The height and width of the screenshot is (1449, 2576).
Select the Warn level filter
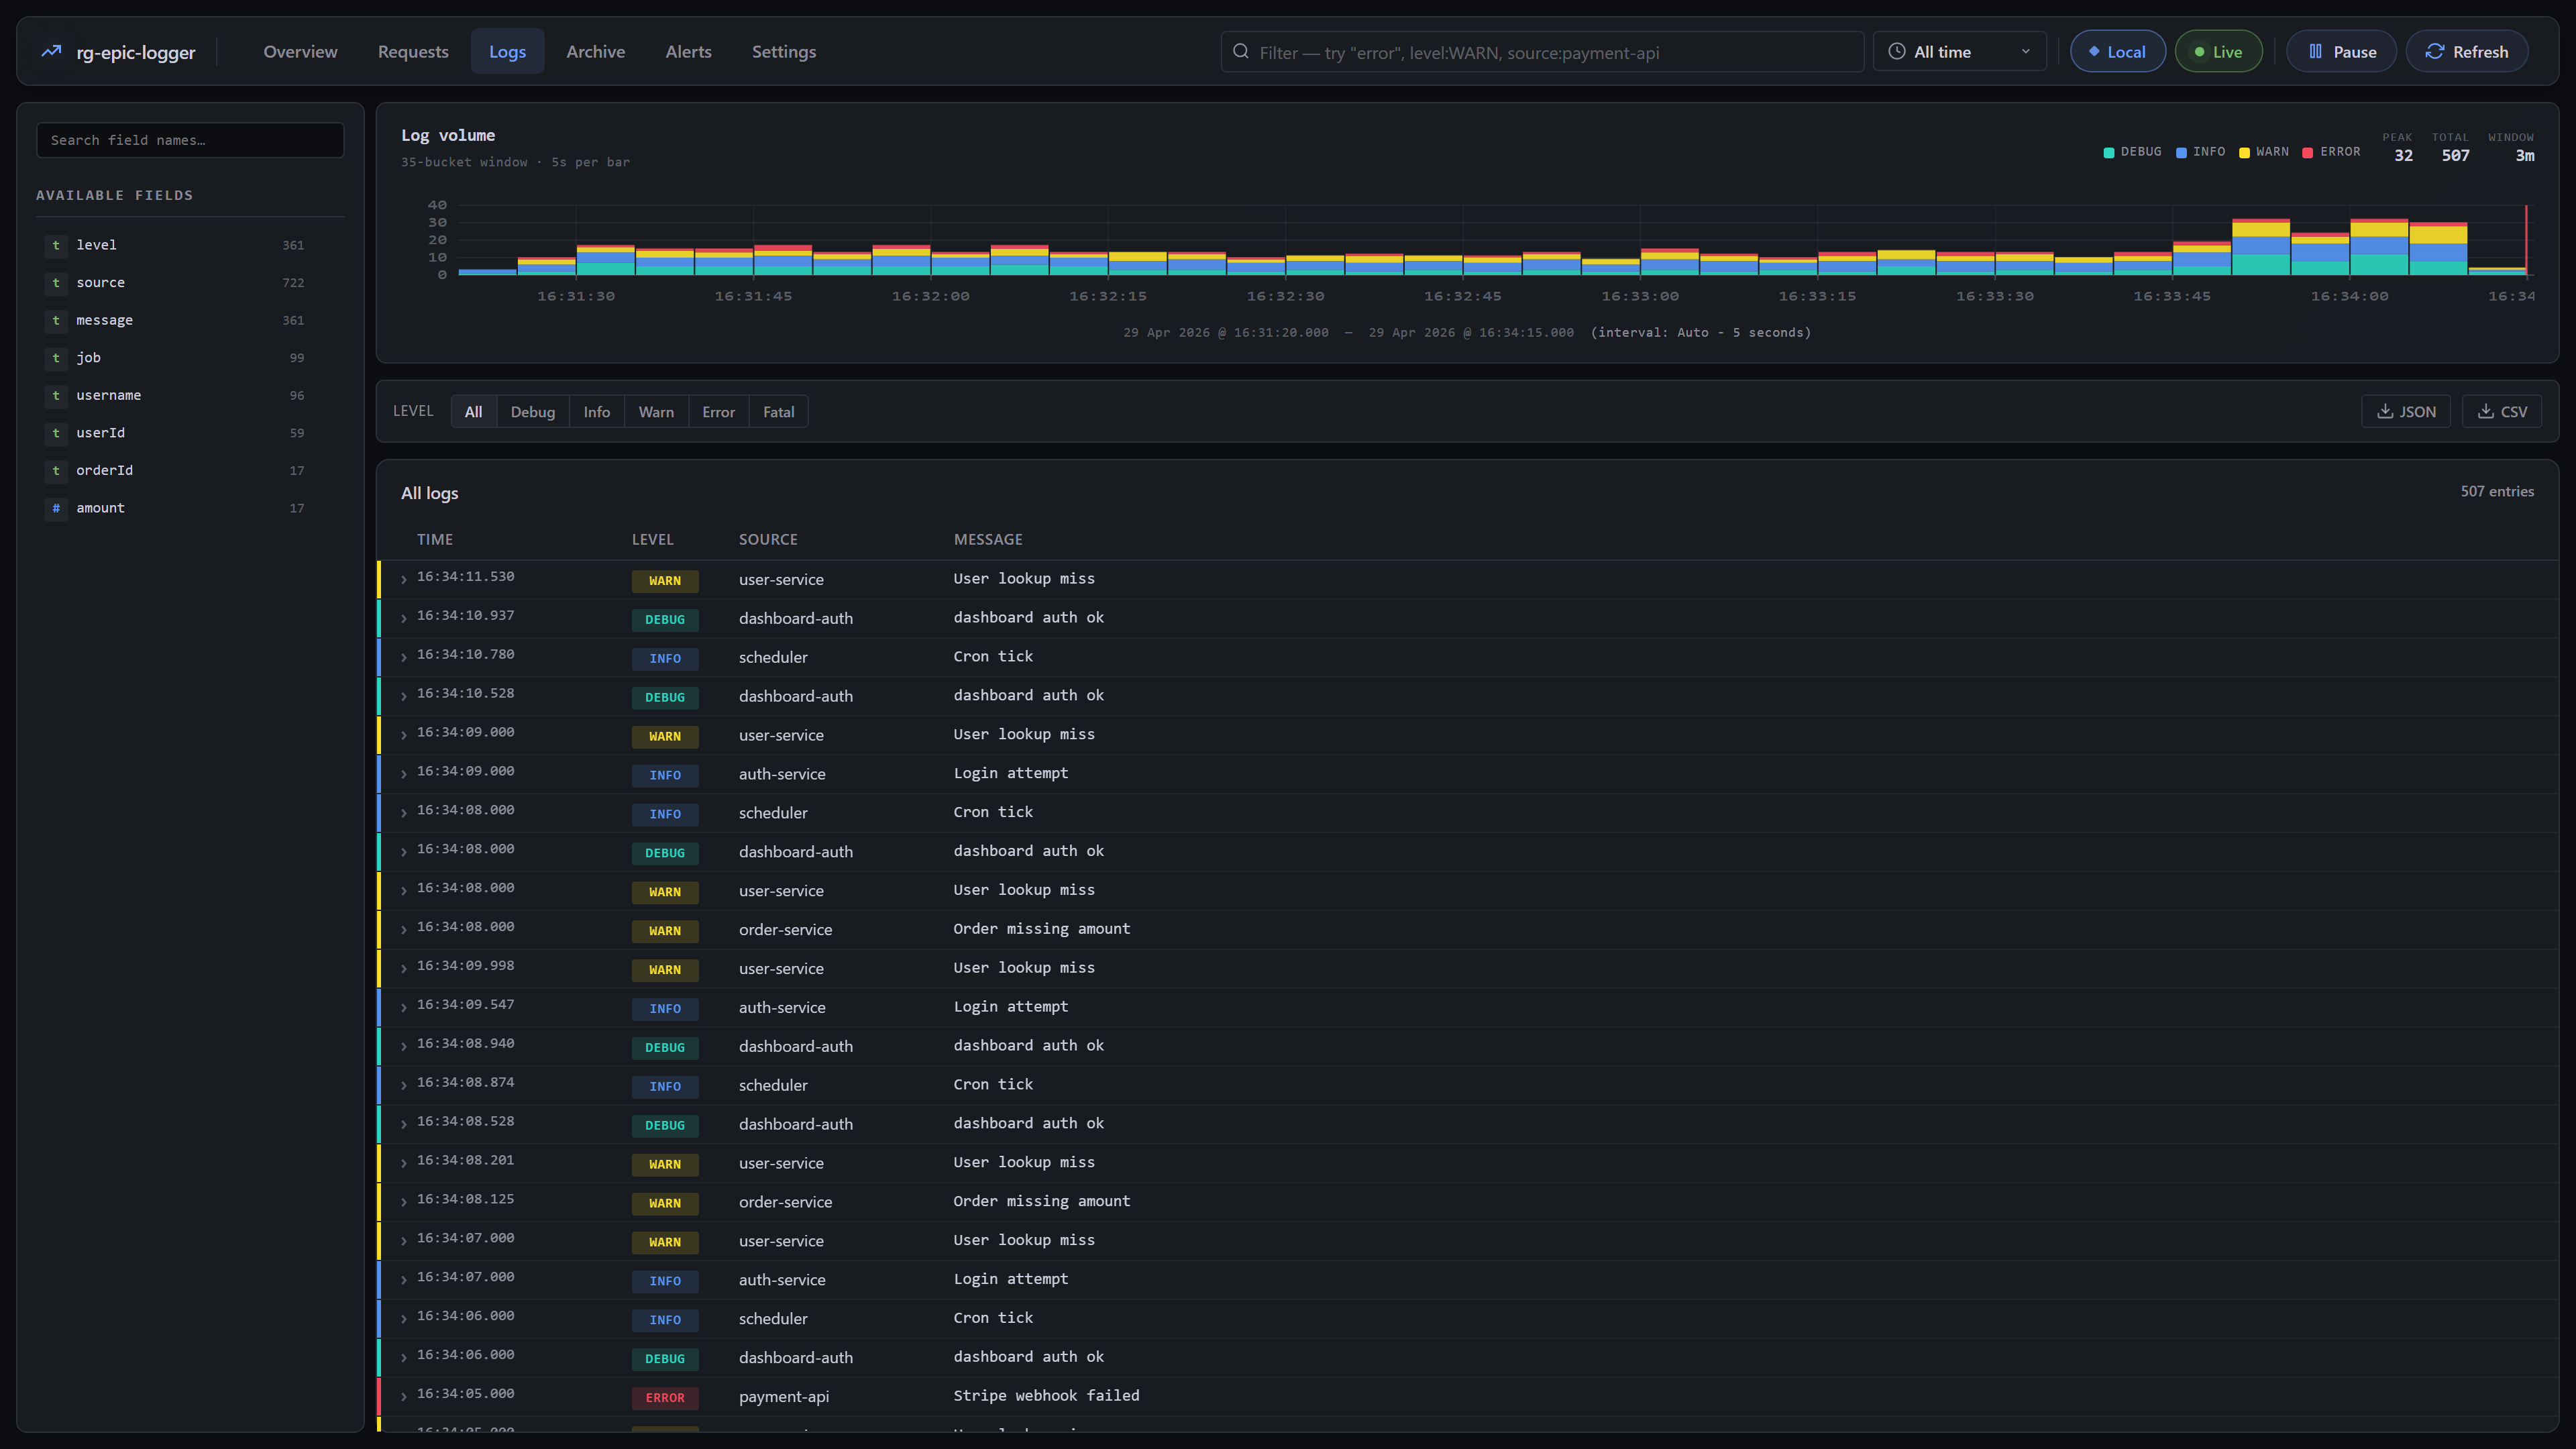click(656, 411)
